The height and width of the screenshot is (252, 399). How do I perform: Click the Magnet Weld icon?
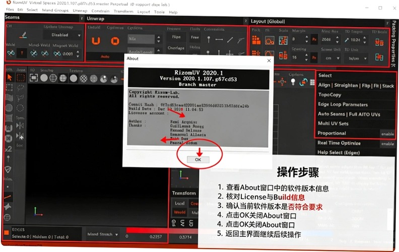57,54
